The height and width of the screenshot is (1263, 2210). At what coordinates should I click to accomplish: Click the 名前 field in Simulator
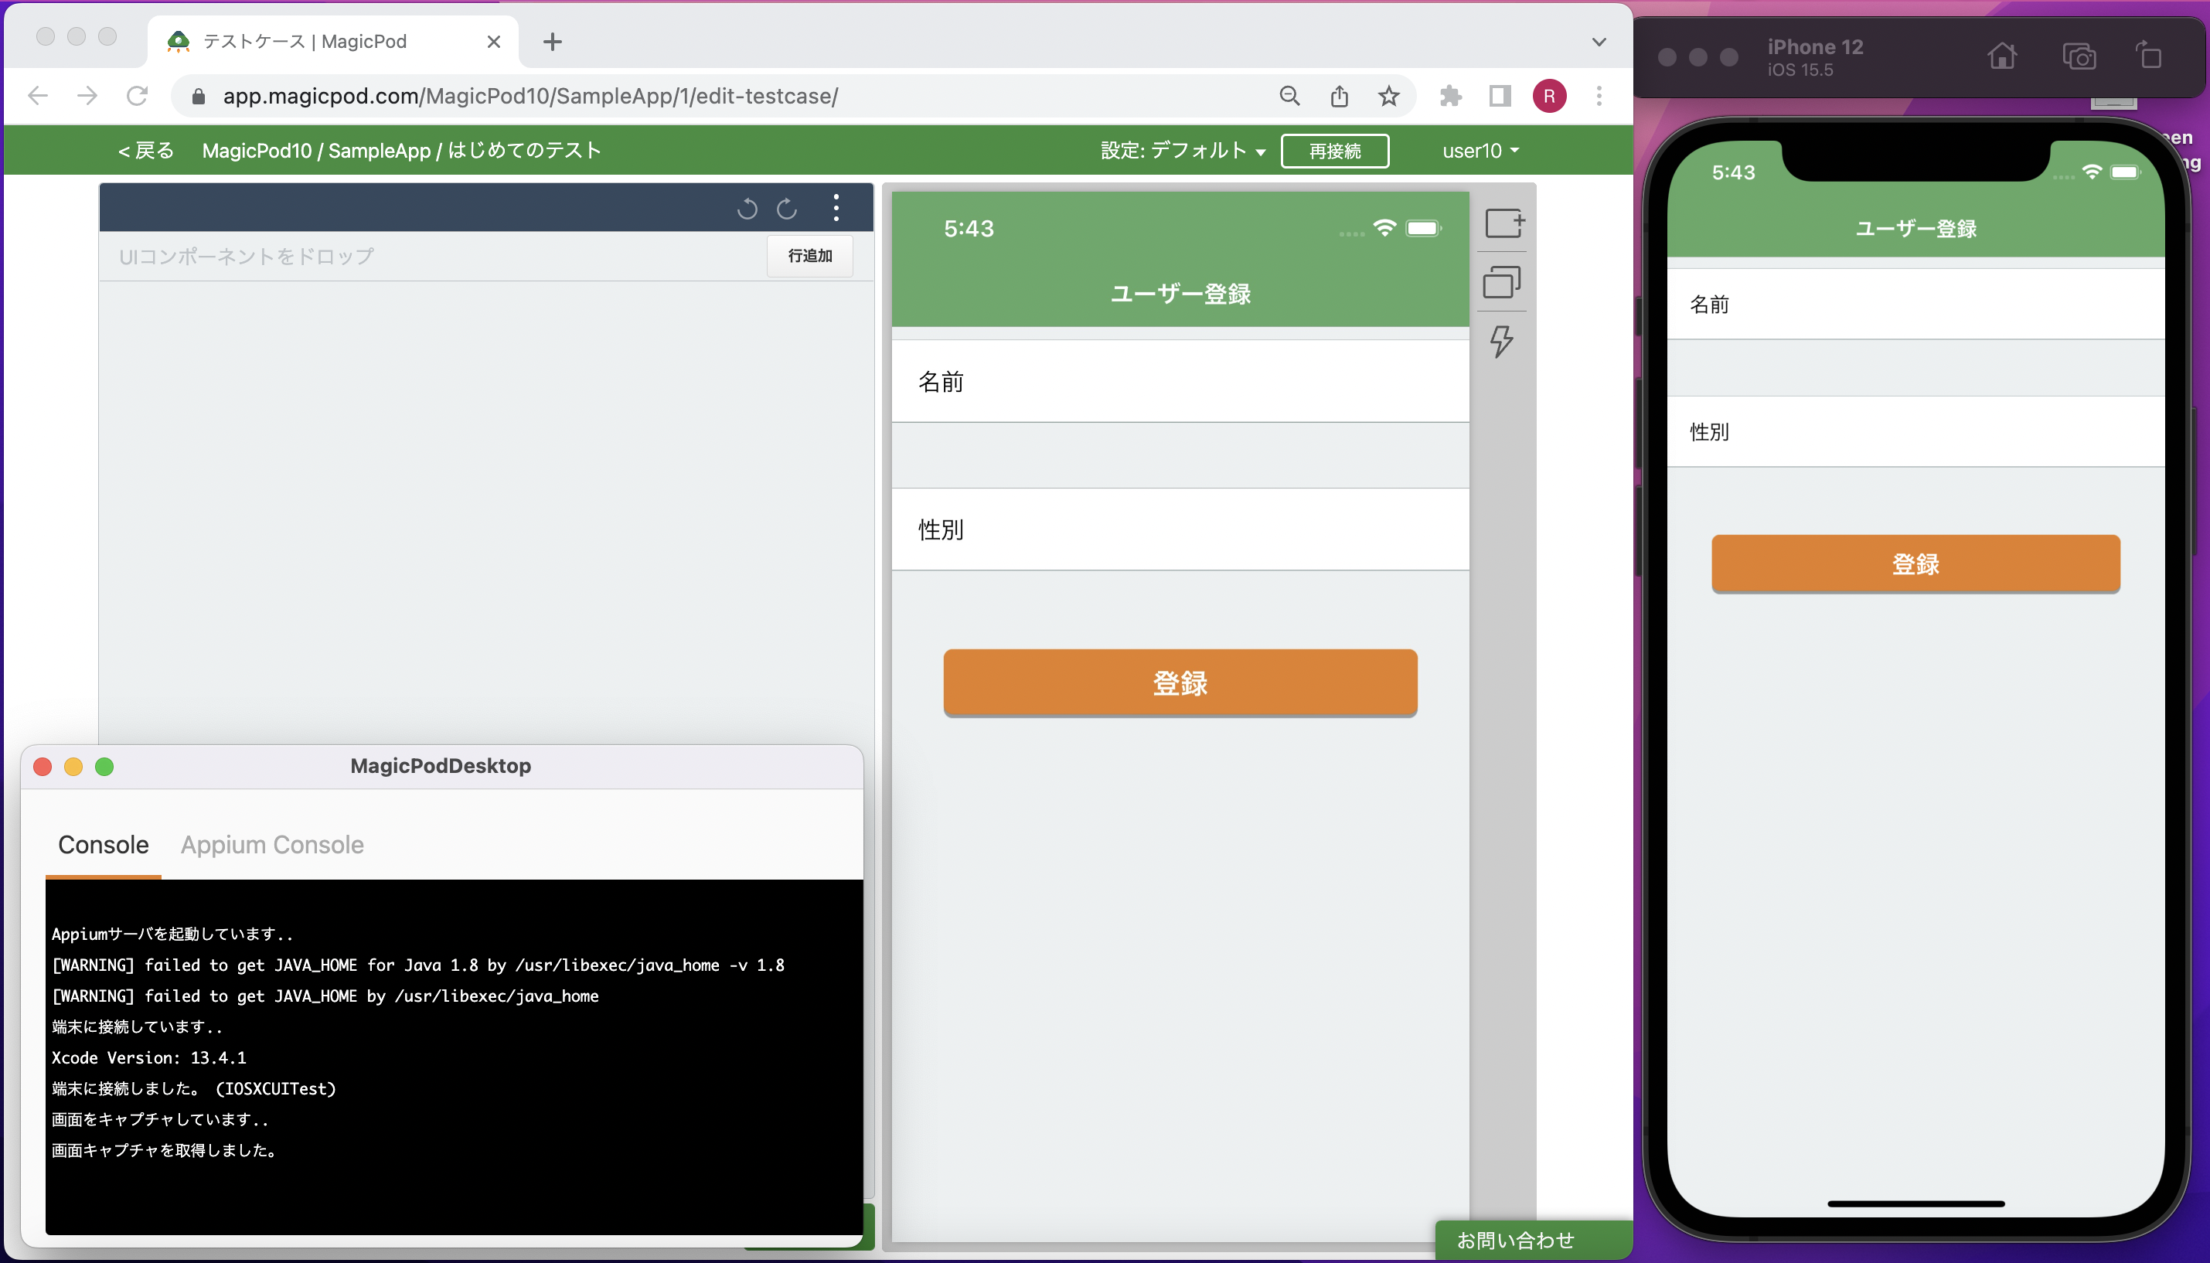pyautogui.click(x=1915, y=305)
